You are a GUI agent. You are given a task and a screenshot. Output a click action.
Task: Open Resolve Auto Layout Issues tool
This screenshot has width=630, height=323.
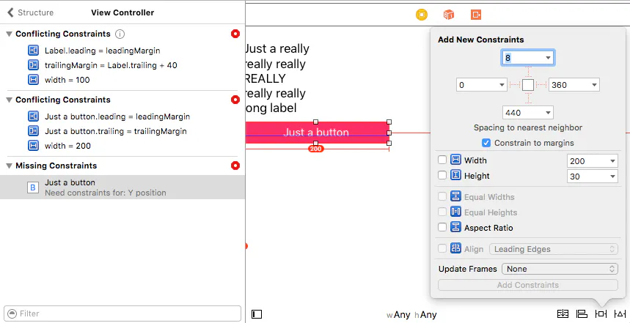[620, 313]
